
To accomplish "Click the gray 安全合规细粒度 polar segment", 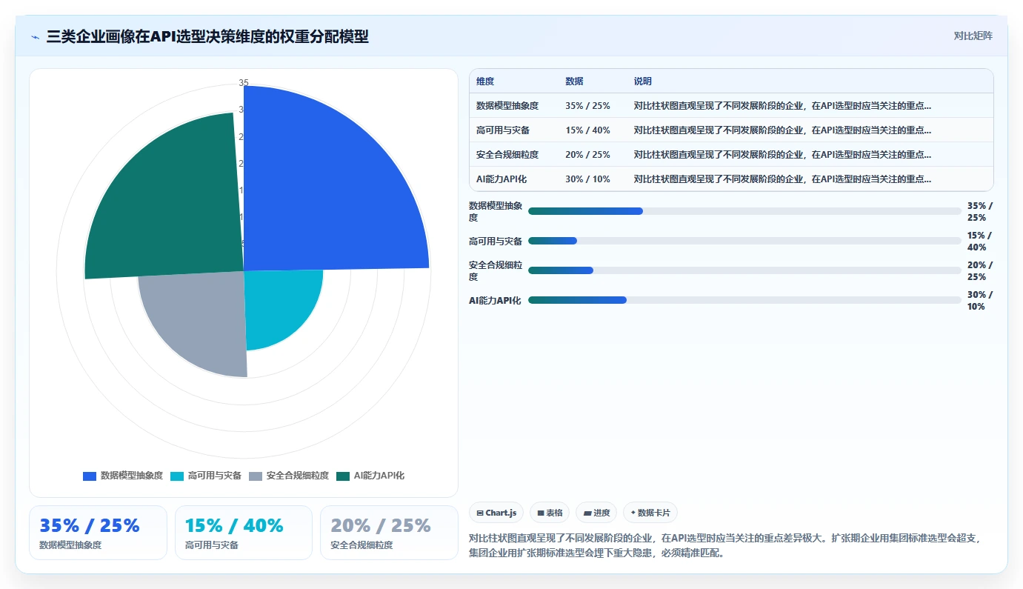I will pyautogui.click(x=200, y=319).
